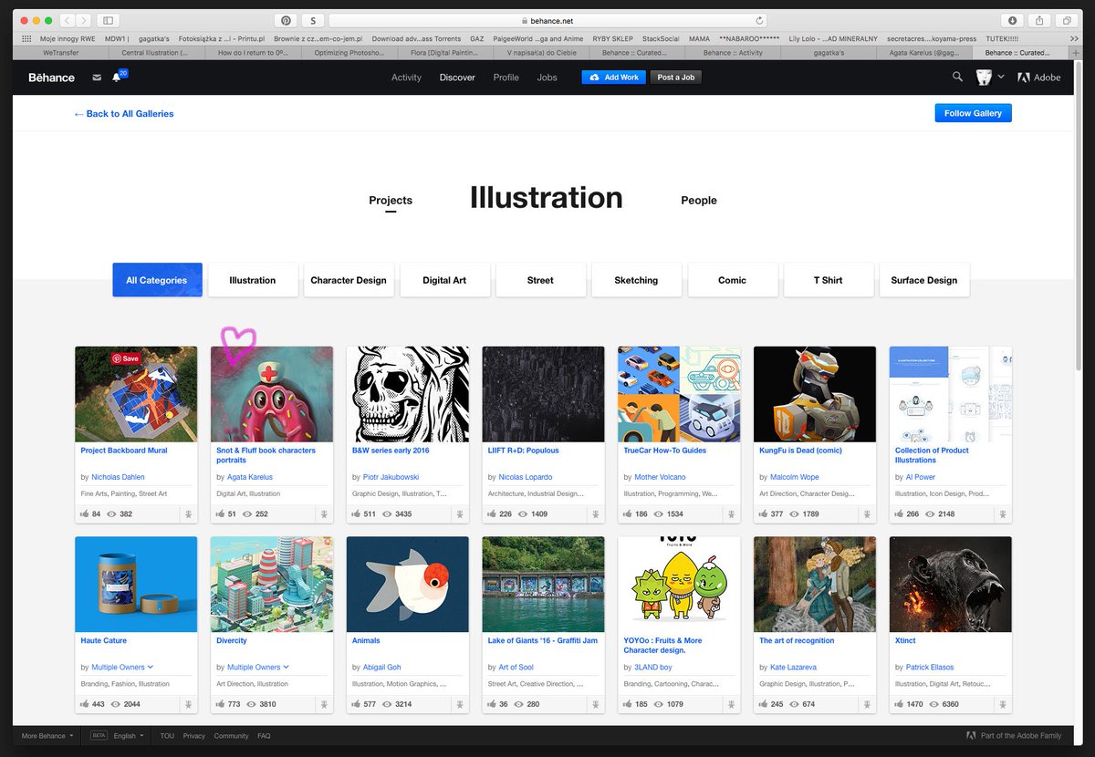
Task: Click collection icon on LIIFT R+D: Populous card
Action: (595, 514)
